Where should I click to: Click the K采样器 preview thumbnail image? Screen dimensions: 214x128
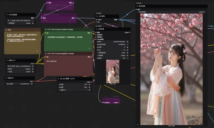[113, 72]
